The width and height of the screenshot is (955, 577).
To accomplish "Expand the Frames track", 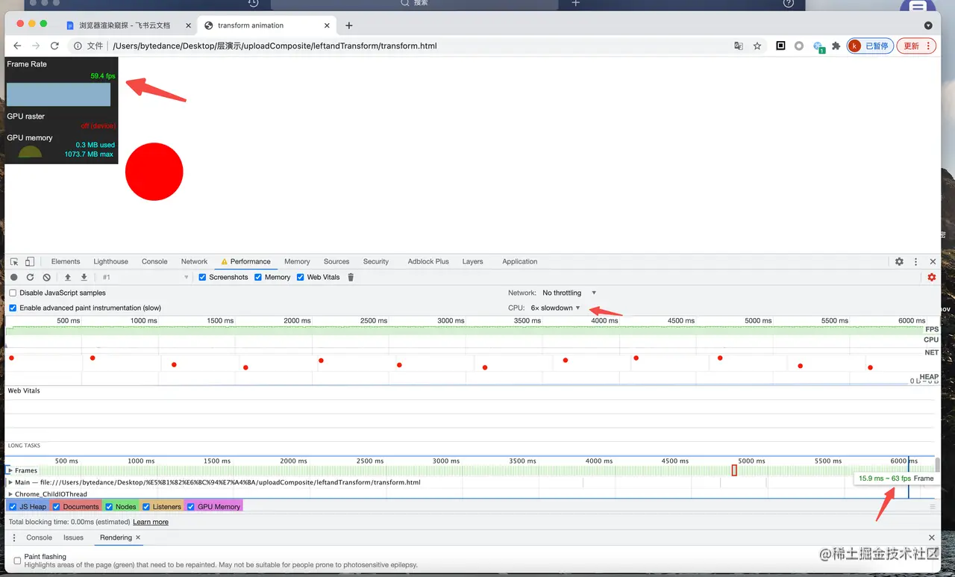I will (10, 470).
